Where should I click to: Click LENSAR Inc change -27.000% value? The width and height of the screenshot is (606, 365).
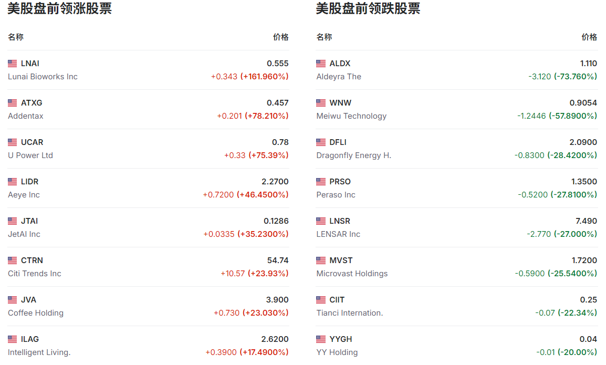(x=576, y=234)
